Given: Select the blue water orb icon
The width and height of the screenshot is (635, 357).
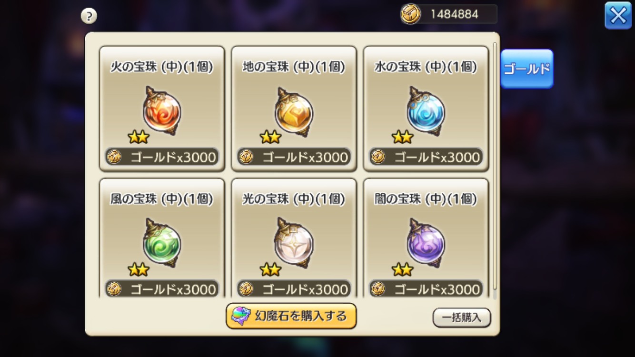Looking at the screenshot, I should click(x=426, y=112).
